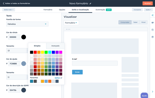Pick the yellow swatch in the top row

point(43,52)
